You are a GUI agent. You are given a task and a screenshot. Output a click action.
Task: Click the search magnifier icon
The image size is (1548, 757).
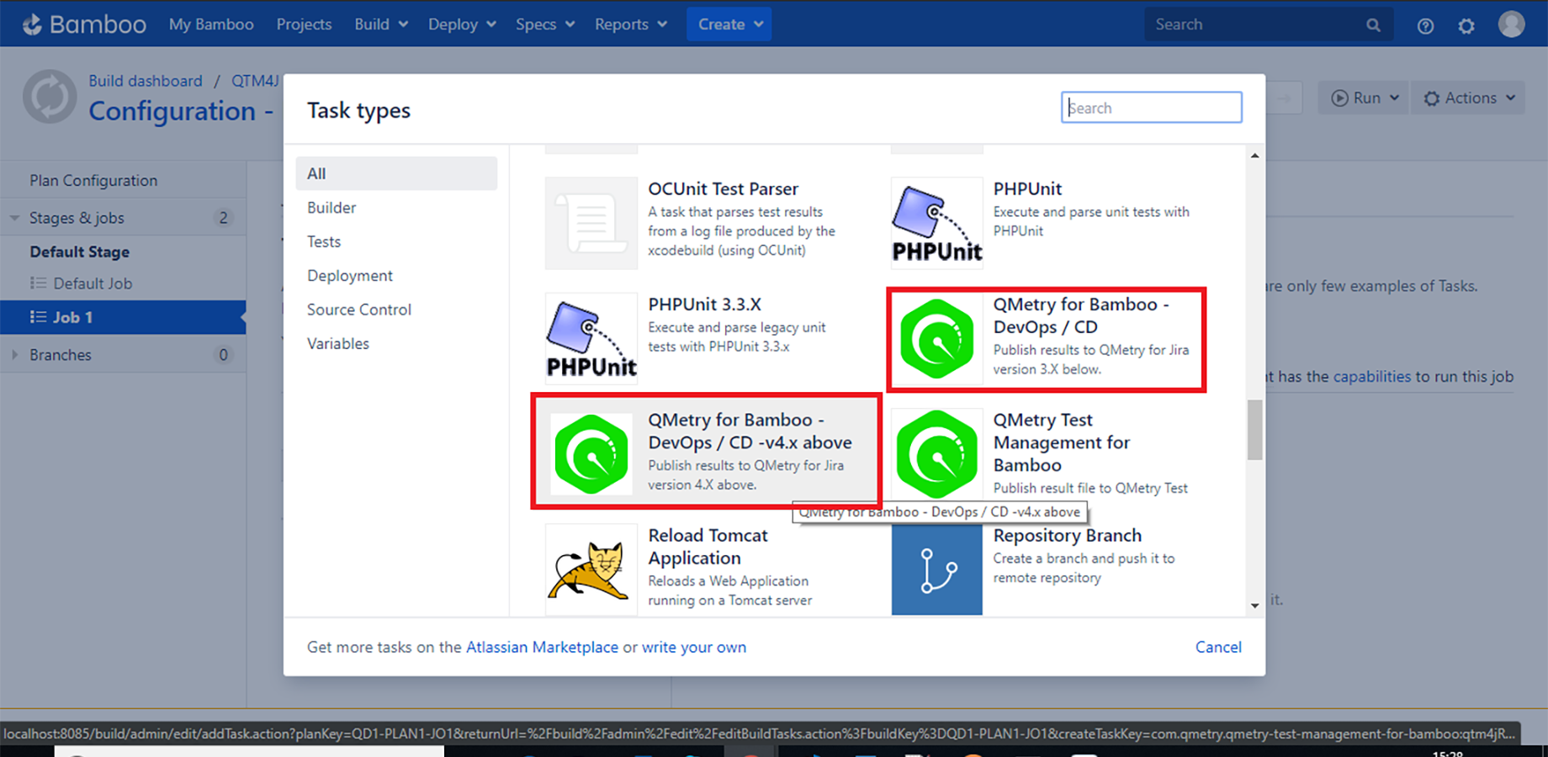click(1373, 25)
